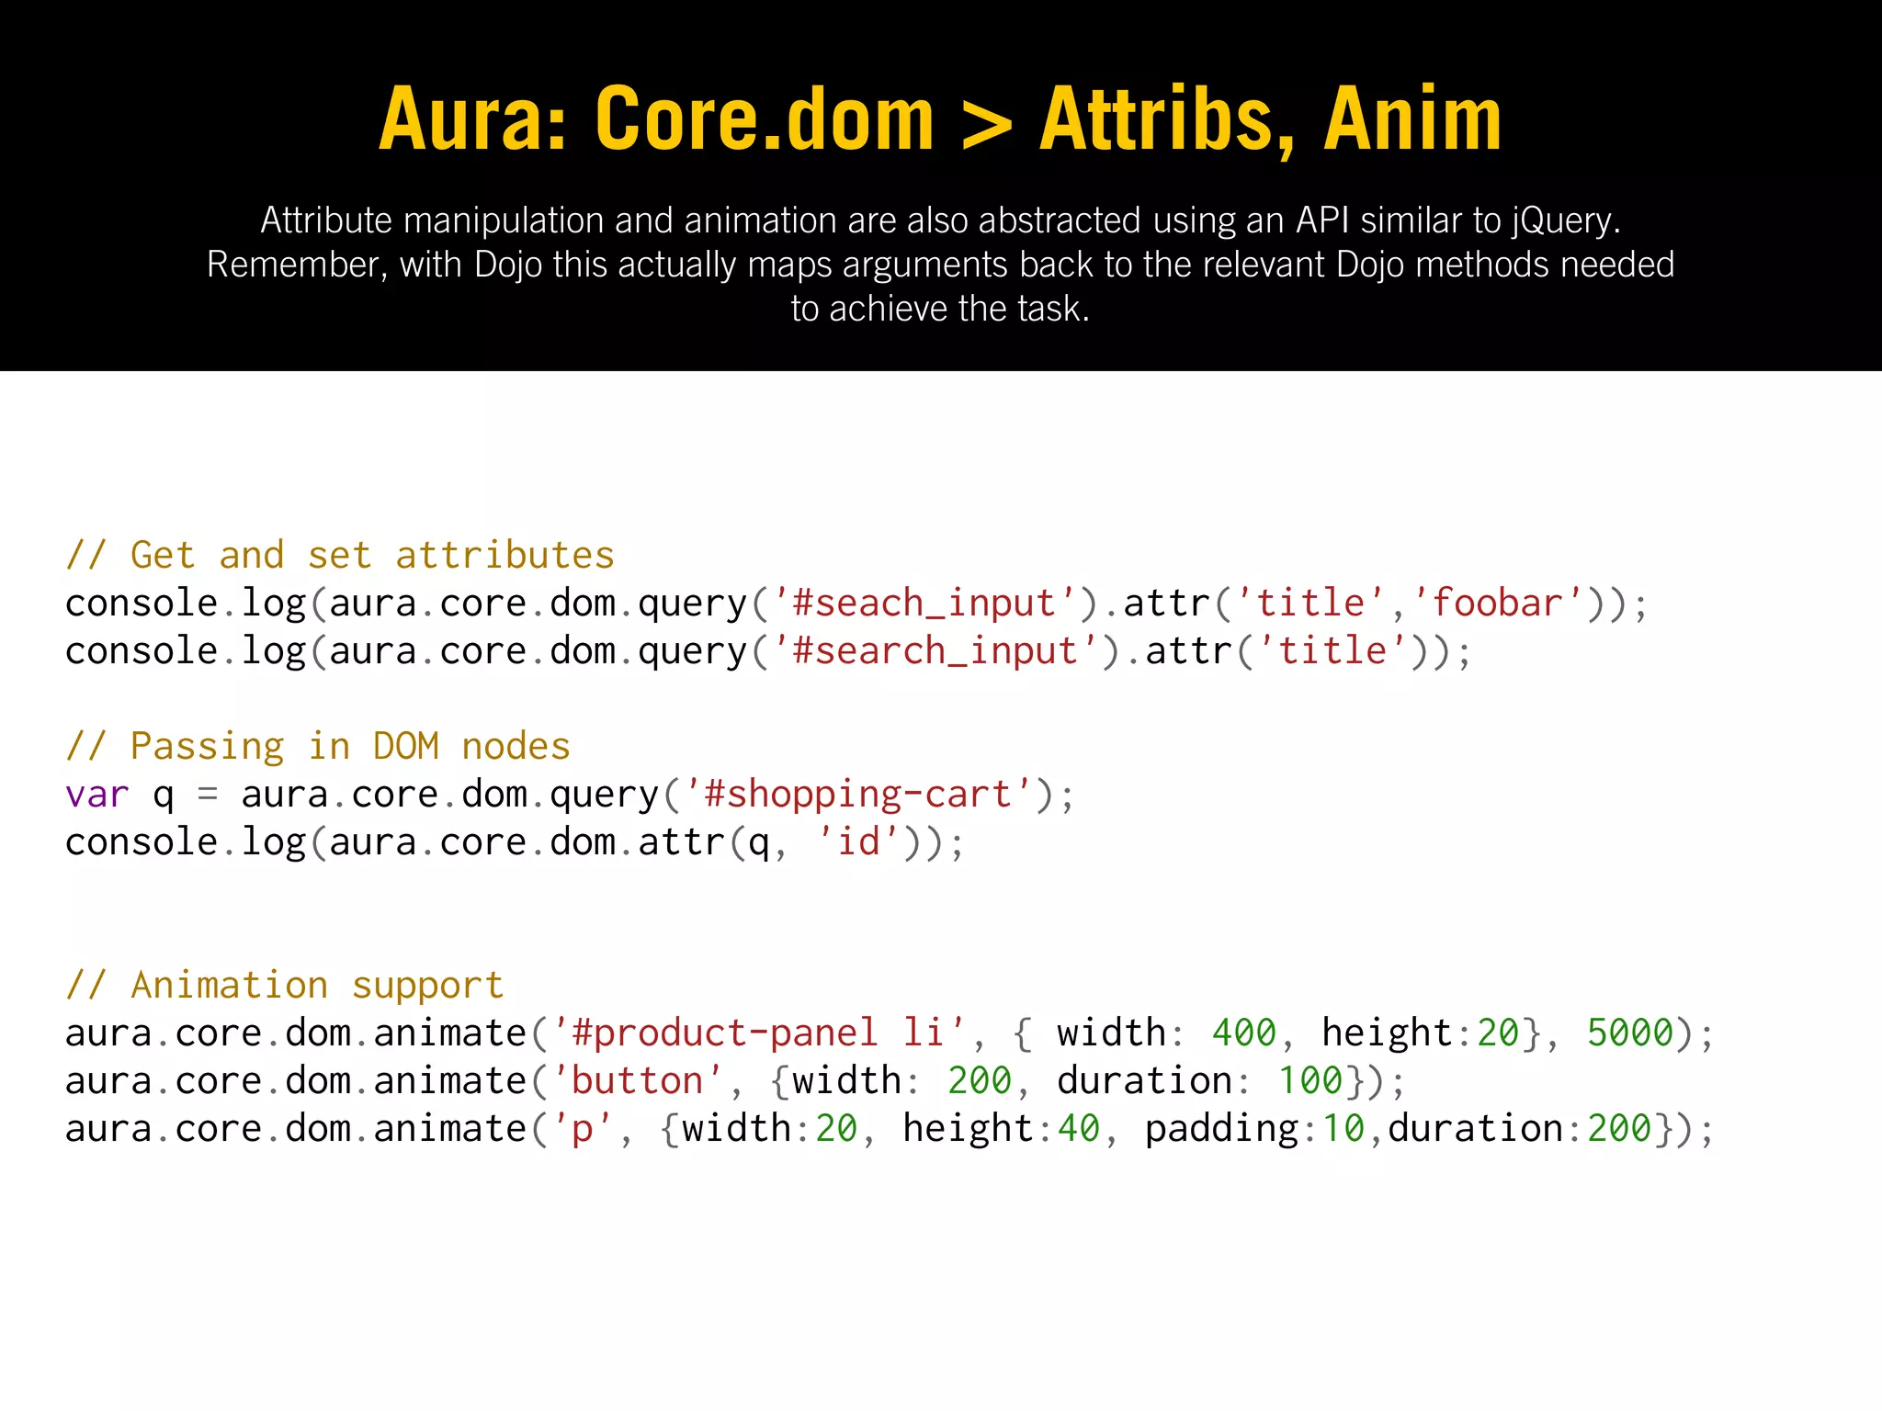Click the comment '// Get and set attributes'

(340, 556)
